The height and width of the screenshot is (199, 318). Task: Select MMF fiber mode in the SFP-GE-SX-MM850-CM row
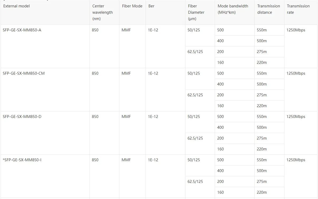click(x=126, y=73)
